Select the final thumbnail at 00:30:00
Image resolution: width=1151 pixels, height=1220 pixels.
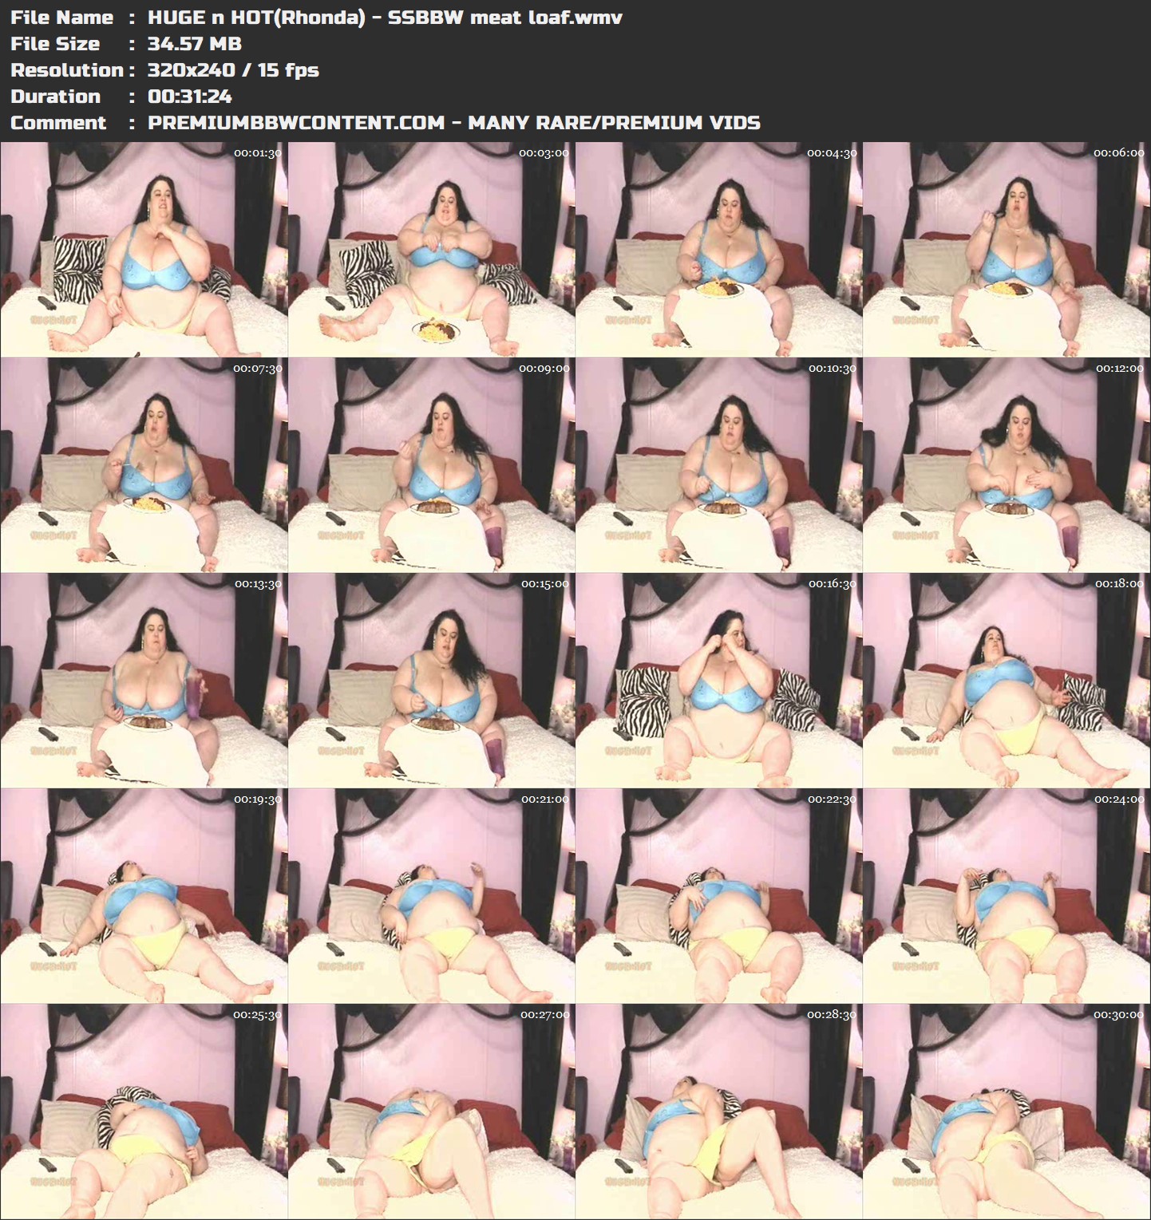(x=1007, y=1111)
